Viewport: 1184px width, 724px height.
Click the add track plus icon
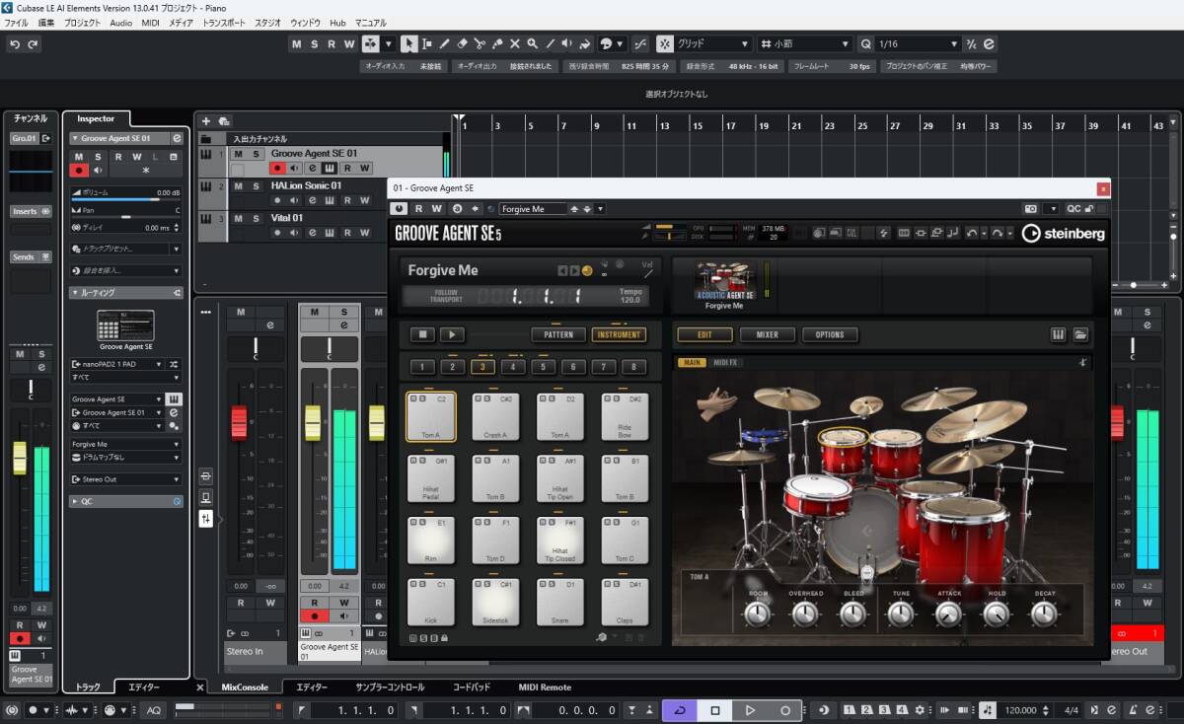point(206,121)
